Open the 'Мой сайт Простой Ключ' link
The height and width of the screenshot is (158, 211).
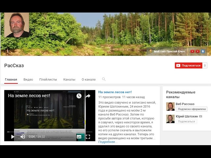tap(169, 51)
